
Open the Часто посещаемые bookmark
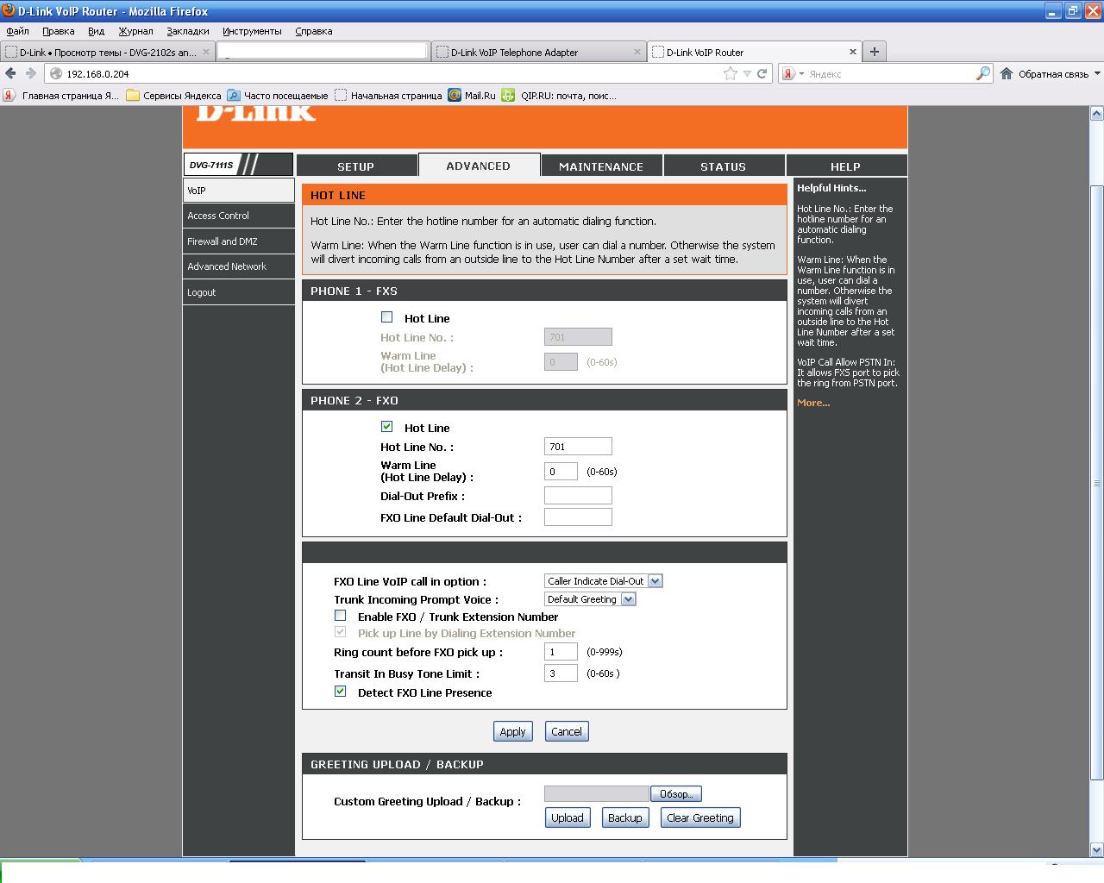coord(278,96)
